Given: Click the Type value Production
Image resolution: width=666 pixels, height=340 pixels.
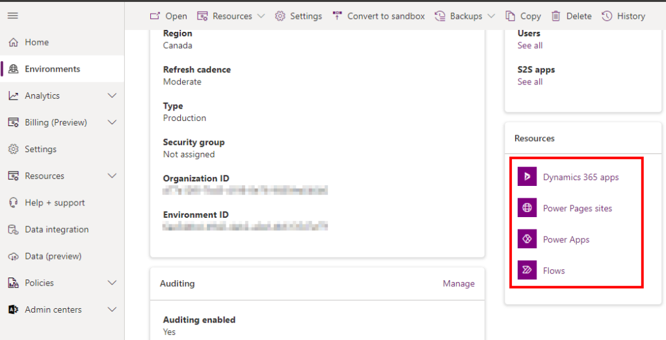Looking at the screenshot, I should tap(184, 118).
